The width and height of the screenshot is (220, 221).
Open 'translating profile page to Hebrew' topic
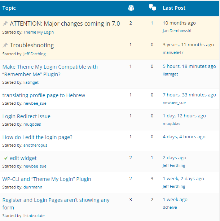[44, 95]
